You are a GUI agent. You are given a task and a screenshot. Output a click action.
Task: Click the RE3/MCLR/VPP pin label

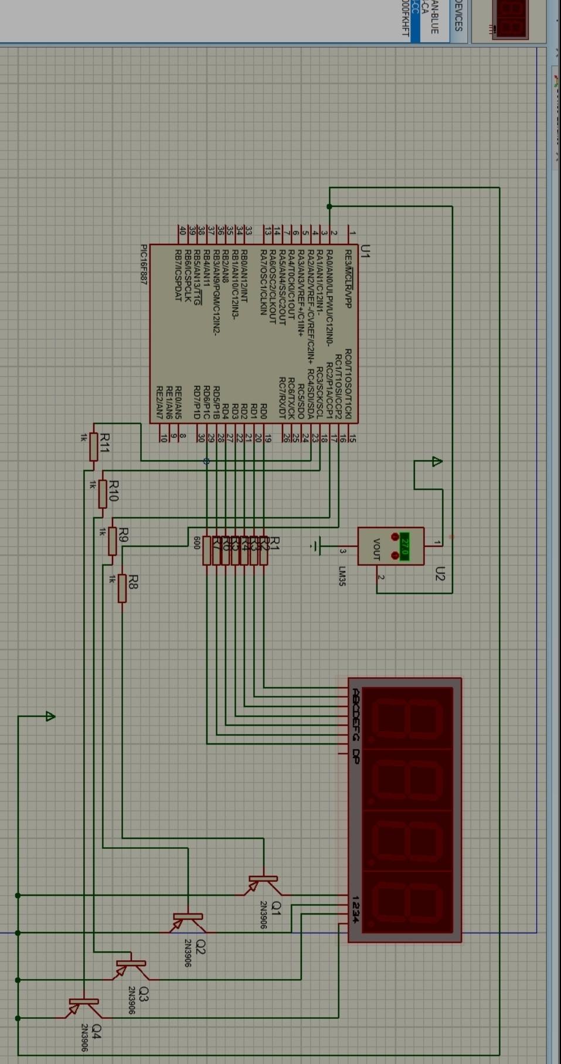pos(349,279)
